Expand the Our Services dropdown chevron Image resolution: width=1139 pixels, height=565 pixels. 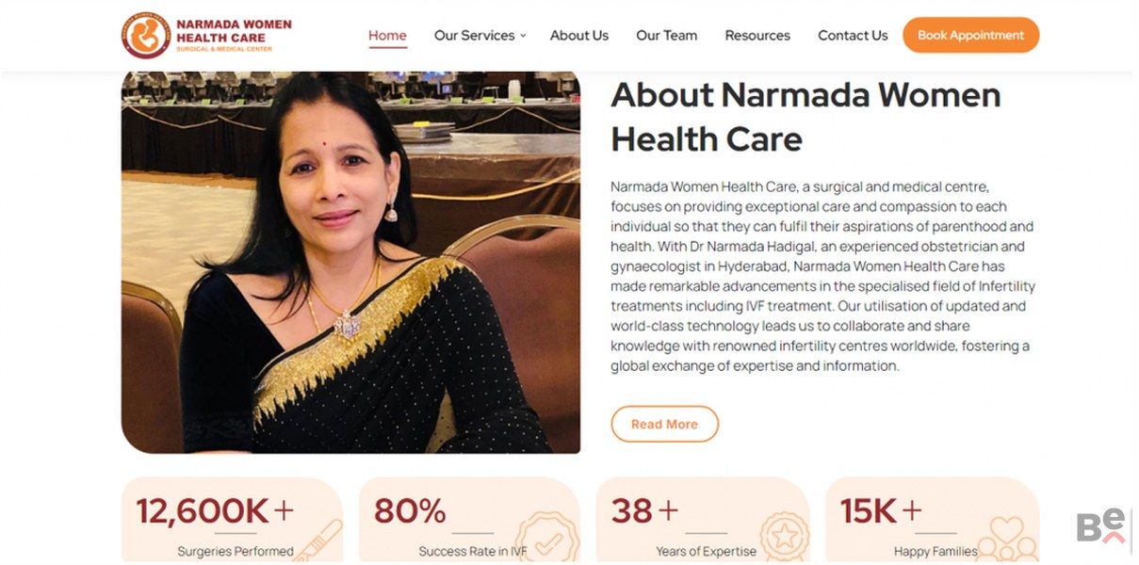pos(523,36)
